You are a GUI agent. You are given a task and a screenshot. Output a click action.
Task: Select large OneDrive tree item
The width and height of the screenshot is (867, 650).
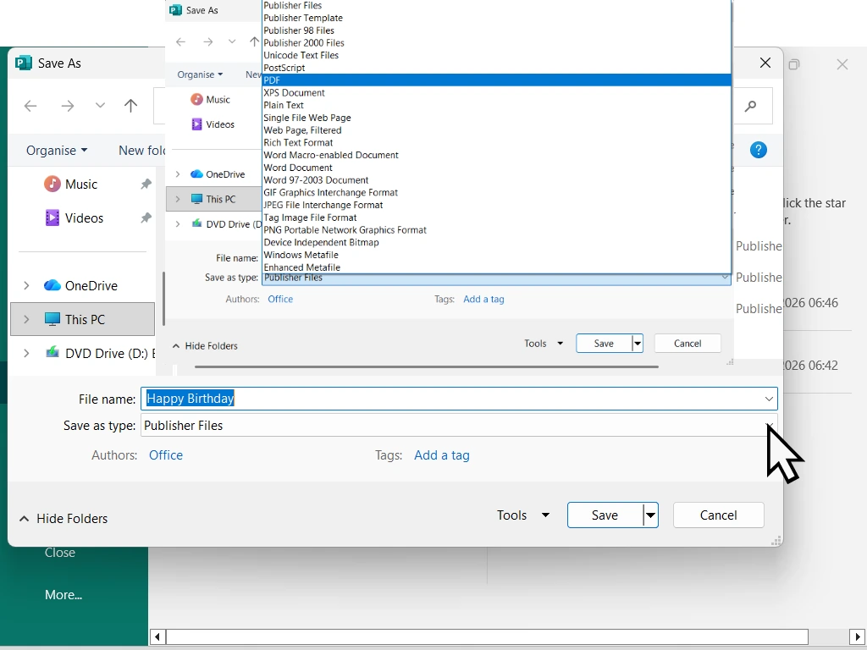[x=80, y=286]
